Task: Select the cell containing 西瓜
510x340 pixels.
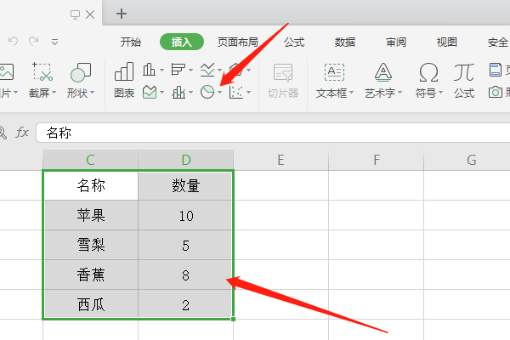Action: click(91, 304)
